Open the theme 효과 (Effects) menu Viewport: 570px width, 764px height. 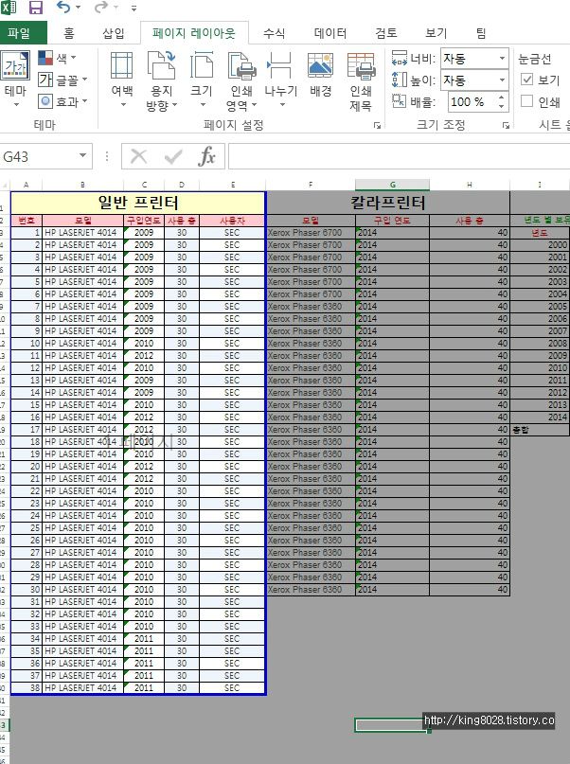(62, 101)
